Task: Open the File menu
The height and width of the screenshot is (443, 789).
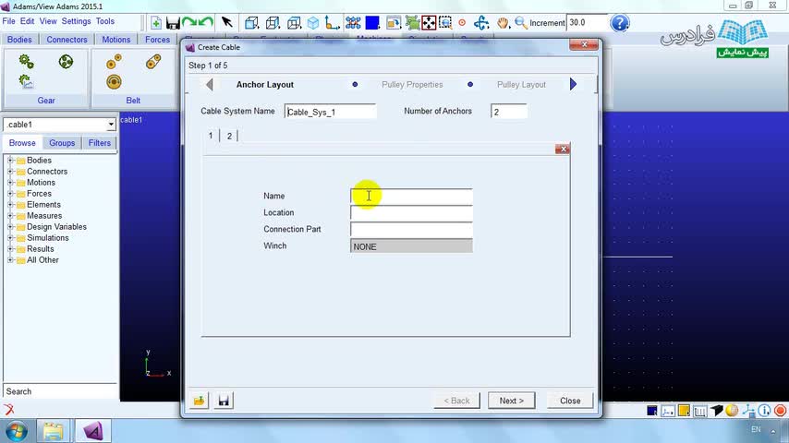Action: click(x=8, y=21)
